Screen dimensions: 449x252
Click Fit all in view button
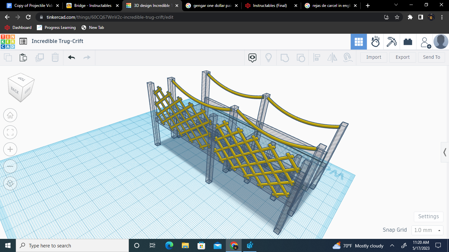10,132
